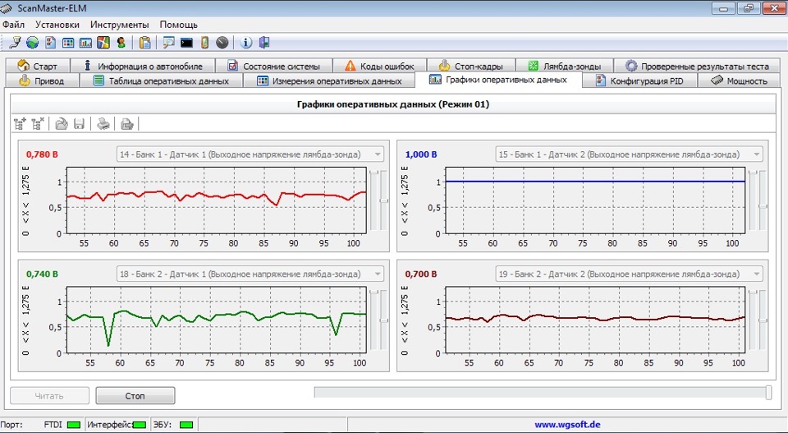Viewport: 788px width, 433px height.
Task: Expand the Банк 1 - Датчик 2 dropdown
Action: click(756, 154)
